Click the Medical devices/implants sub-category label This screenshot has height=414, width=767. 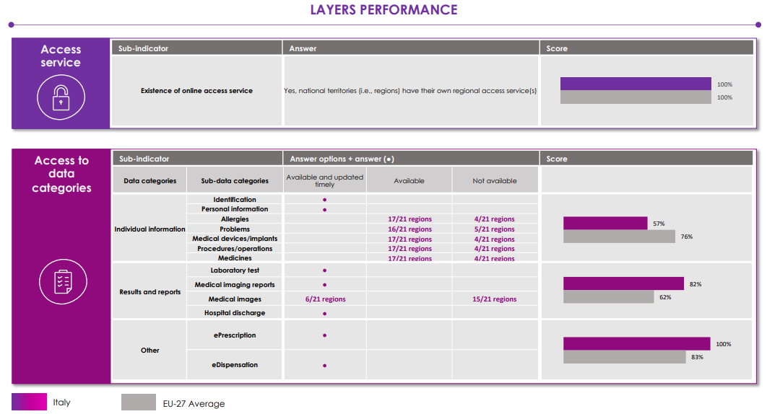click(235, 239)
